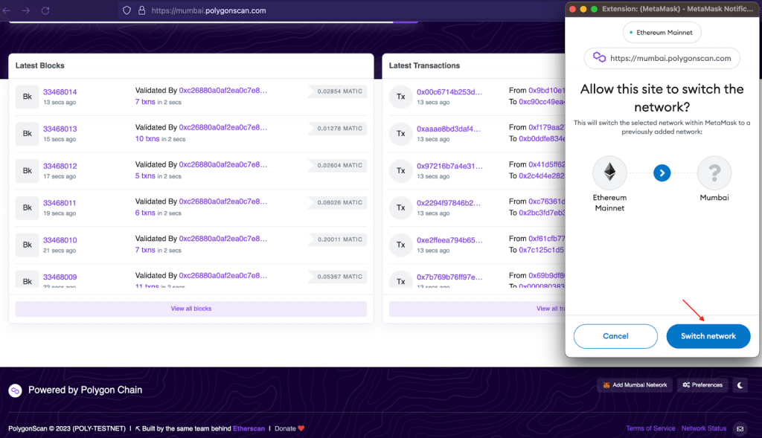Open the Ethereum Mainnet network selector pill
The width and height of the screenshot is (762, 438).
(662, 33)
